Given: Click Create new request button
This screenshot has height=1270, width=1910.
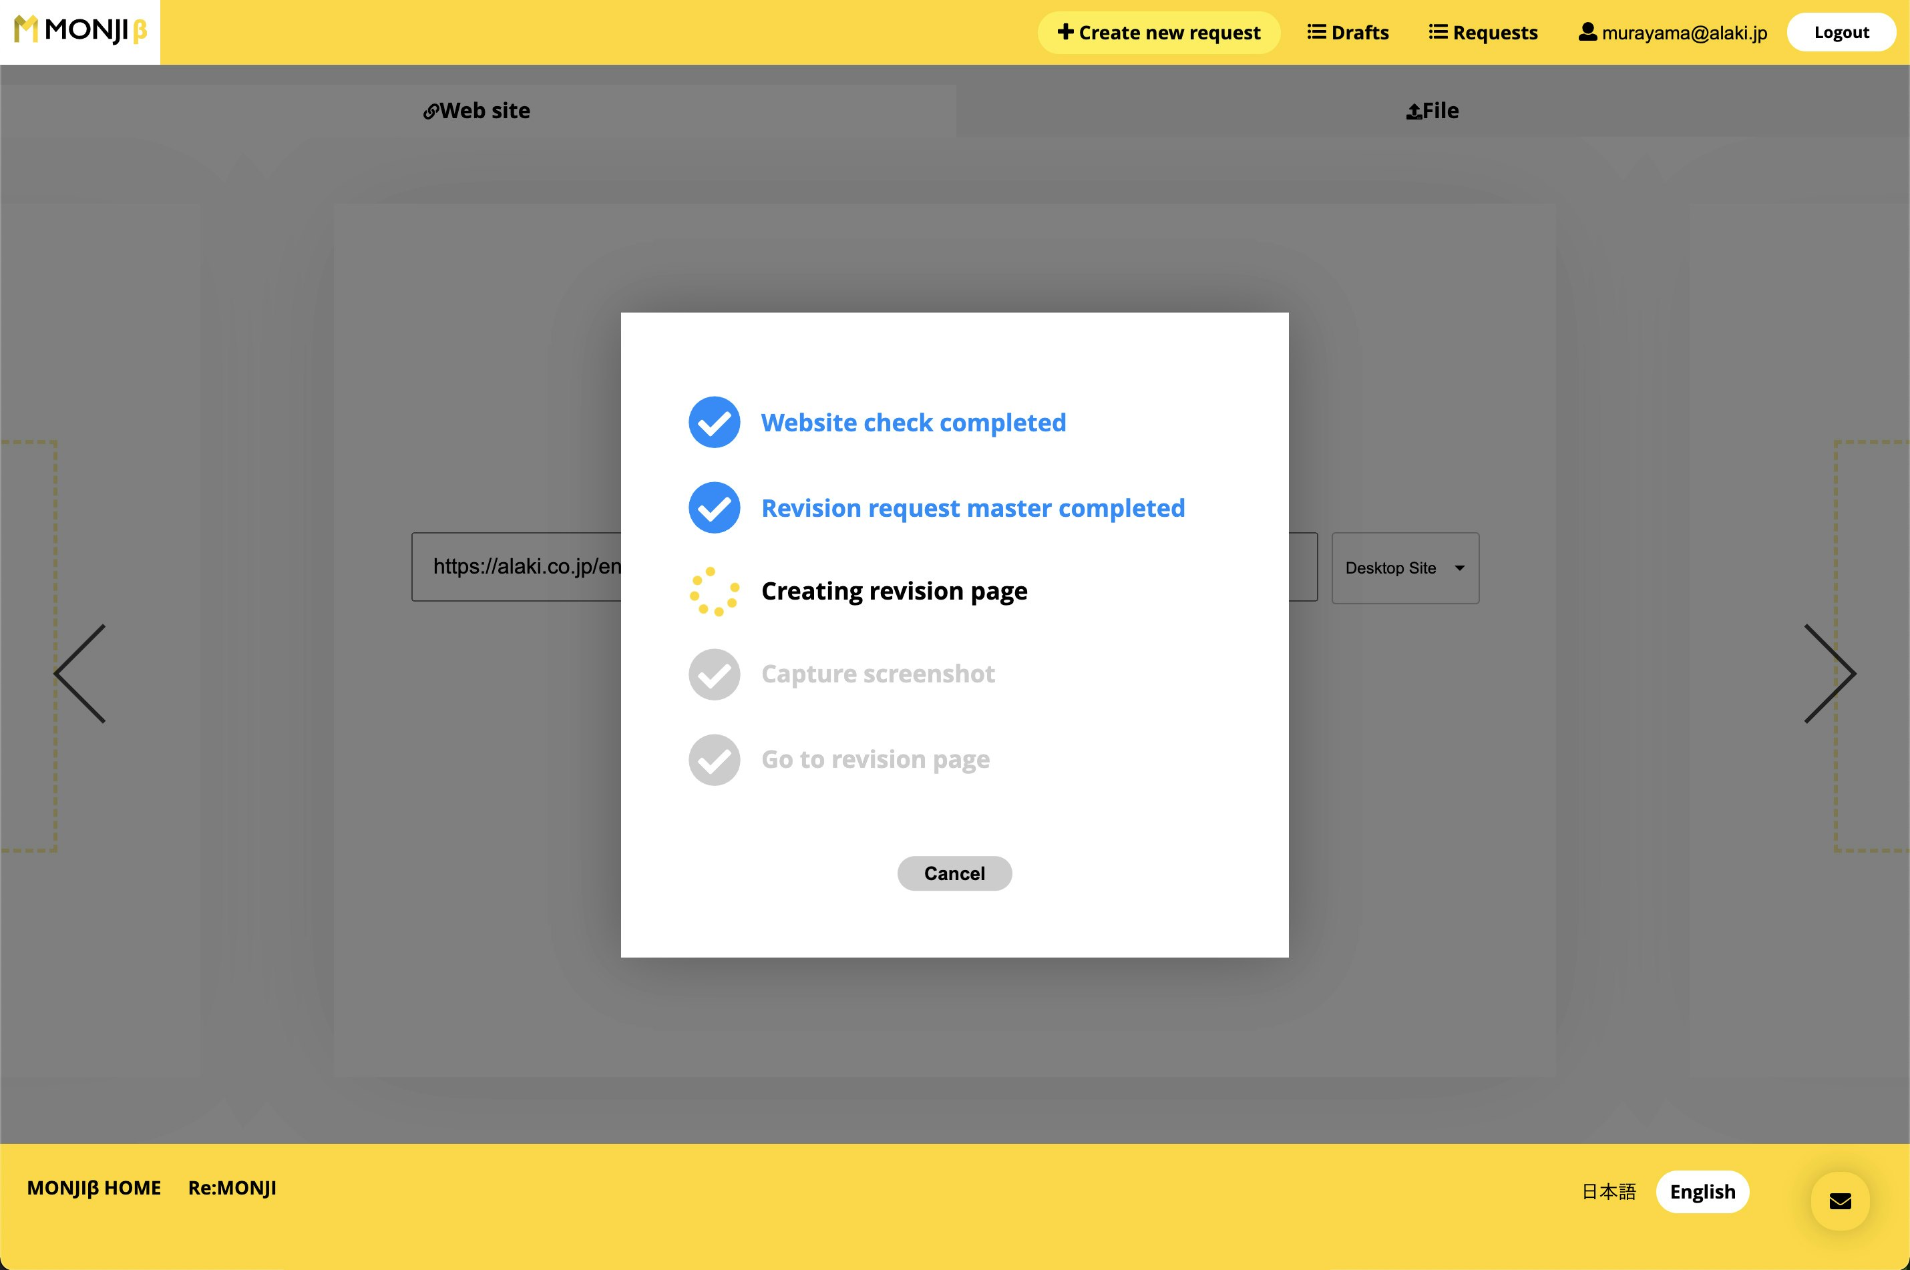Looking at the screenshot, I should (x=1158, y=33).
